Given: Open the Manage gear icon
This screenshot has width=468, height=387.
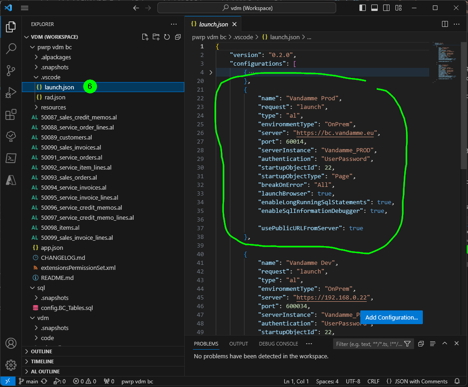Looking at the screenshot, I should [x=11, y=365].
